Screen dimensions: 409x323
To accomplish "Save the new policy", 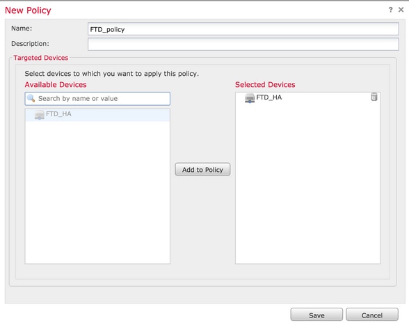I will point(316,315).
